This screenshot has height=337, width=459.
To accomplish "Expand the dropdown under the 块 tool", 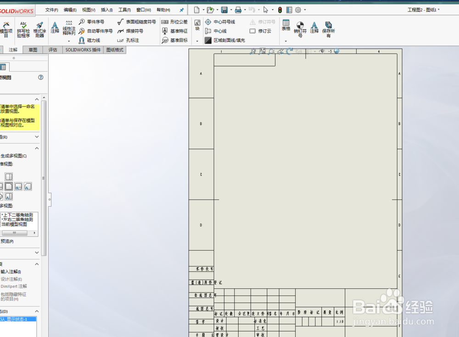I will click(x=197, y=41).
